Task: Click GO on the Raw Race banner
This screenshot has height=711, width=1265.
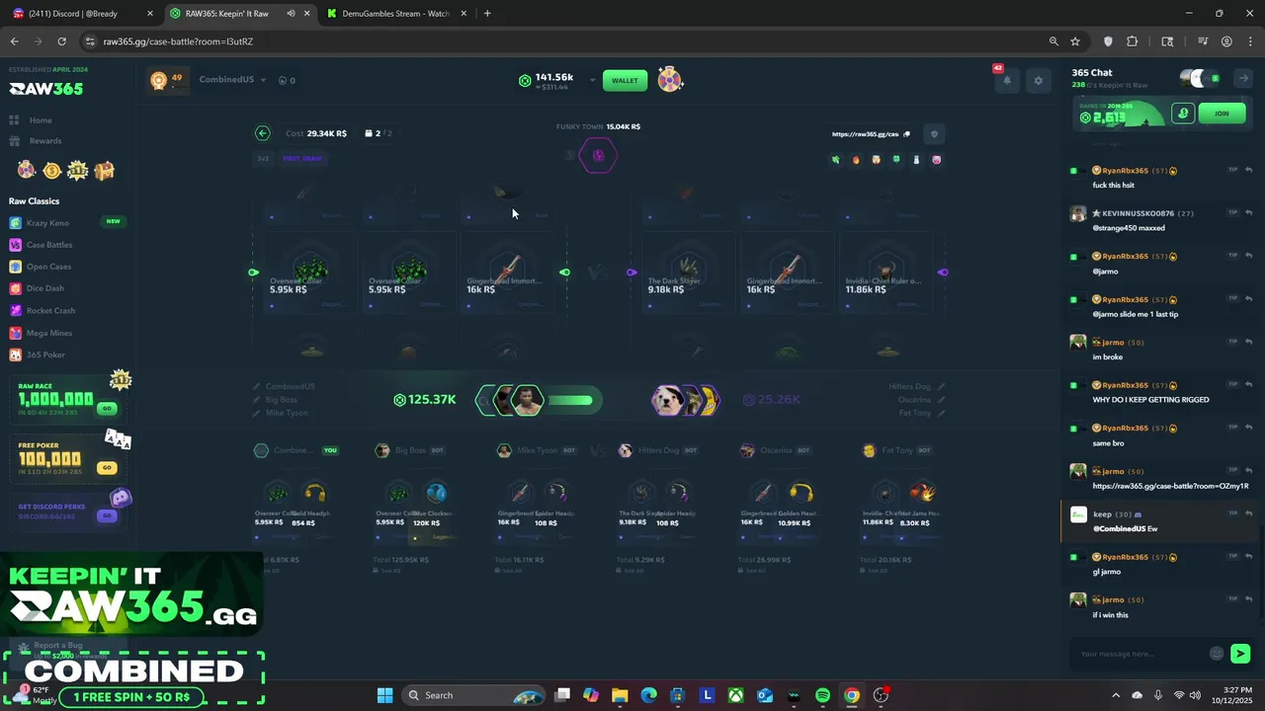Action: click(x=107, y=408)
